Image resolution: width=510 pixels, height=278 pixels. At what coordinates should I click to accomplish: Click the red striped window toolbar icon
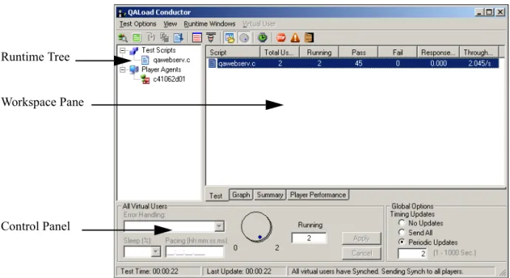point(197,38)
